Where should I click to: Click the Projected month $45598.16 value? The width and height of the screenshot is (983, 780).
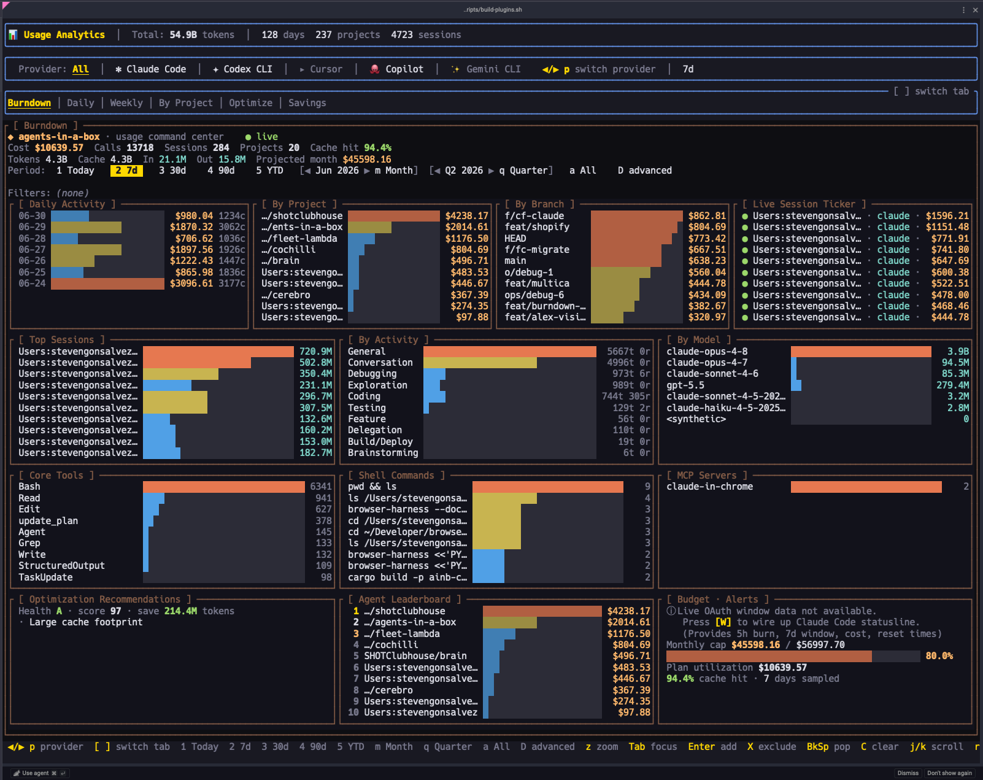click(367, 160)
